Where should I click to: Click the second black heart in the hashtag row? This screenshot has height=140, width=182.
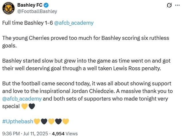pyautogui.click(x=58, y=122)
